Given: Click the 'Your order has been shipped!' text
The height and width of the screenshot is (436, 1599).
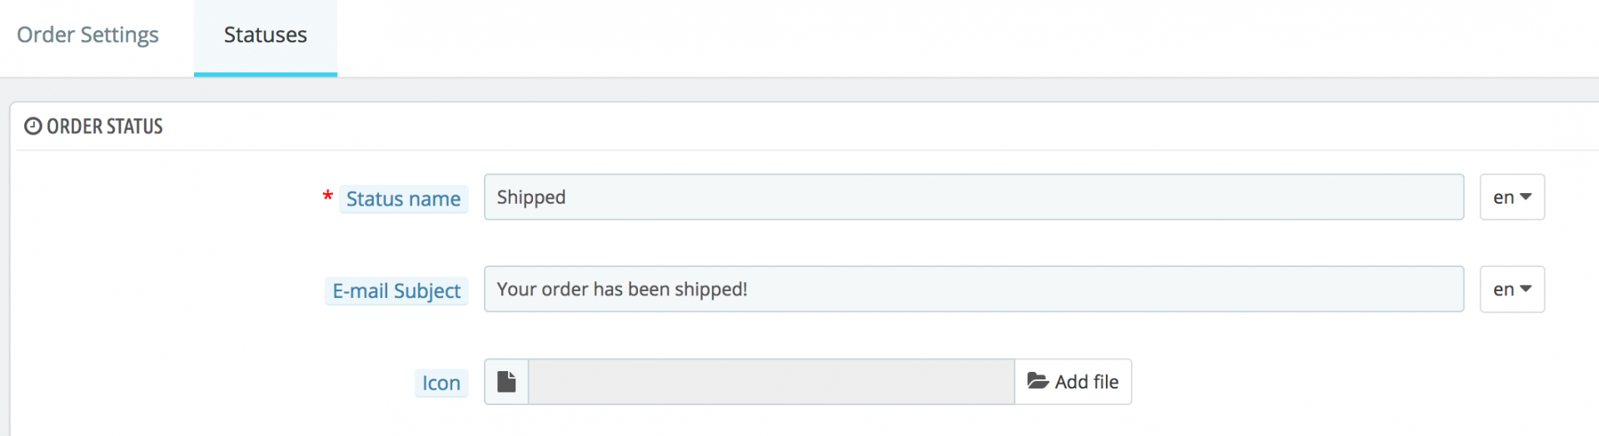Looking at the screenshot, I should tap(622, 289).
